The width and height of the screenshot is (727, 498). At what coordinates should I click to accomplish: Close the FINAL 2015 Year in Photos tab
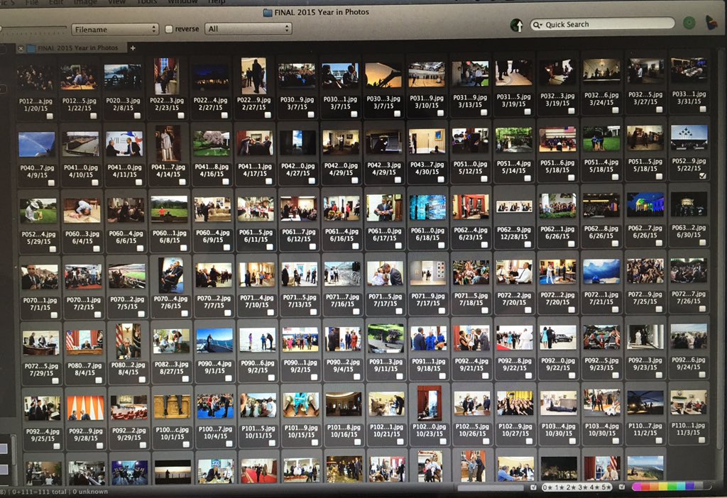(x=21, y=48)
